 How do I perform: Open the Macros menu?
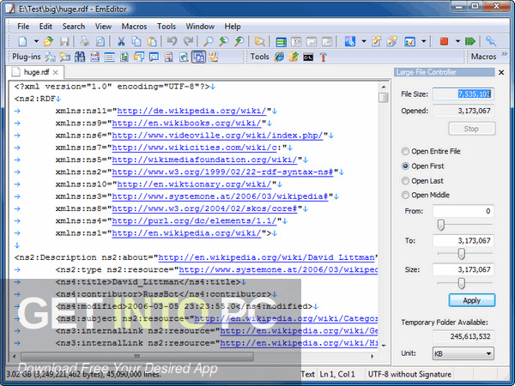coord(134,27)
